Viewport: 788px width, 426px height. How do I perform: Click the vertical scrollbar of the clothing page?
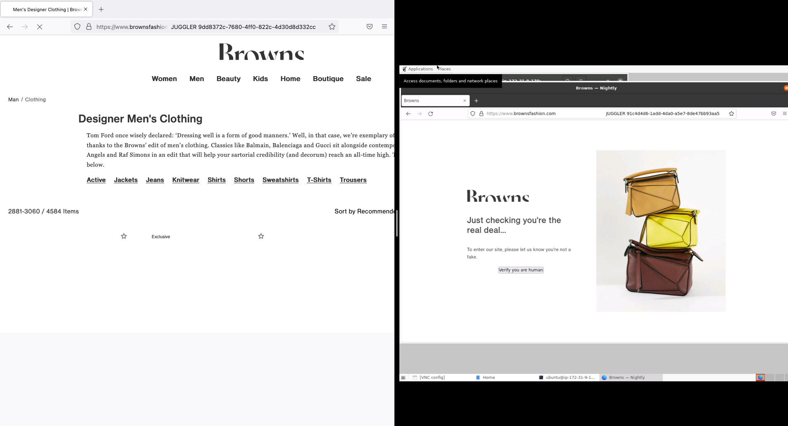396,223
